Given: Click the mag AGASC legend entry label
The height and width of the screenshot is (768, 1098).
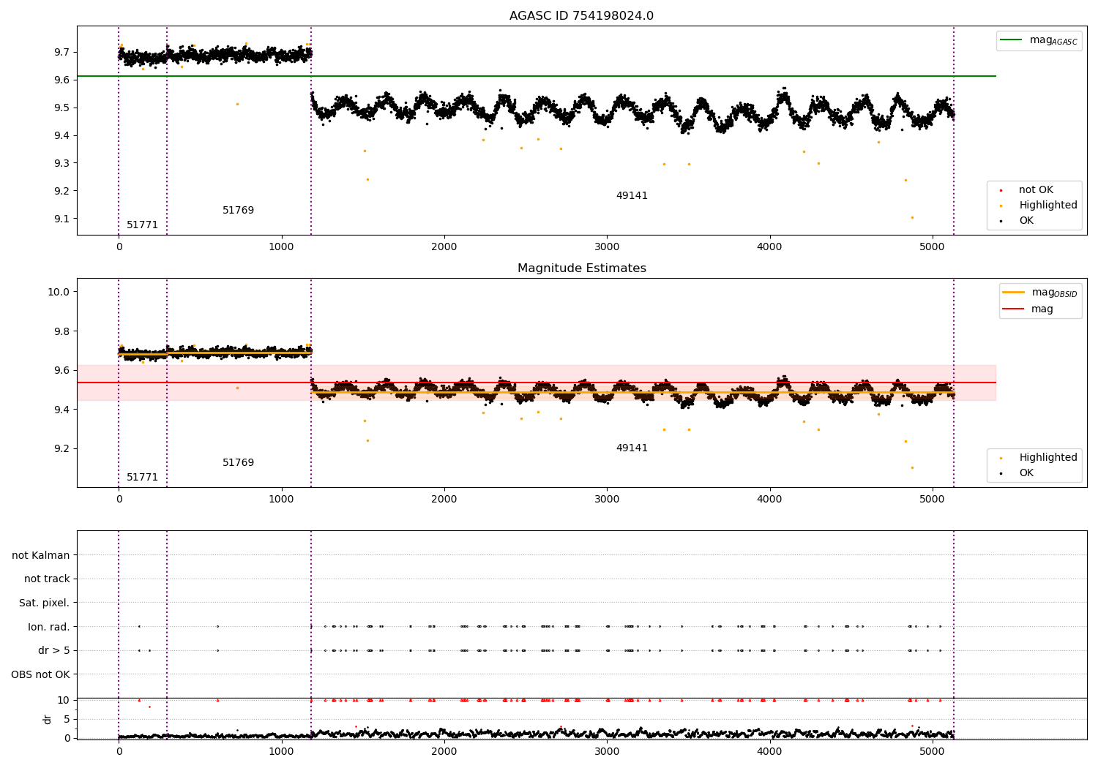Looking at the screenshot, I should pyautogui.click(x=1053, y=40).
